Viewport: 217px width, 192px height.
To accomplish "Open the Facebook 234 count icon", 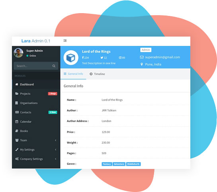I will point(83,58).
